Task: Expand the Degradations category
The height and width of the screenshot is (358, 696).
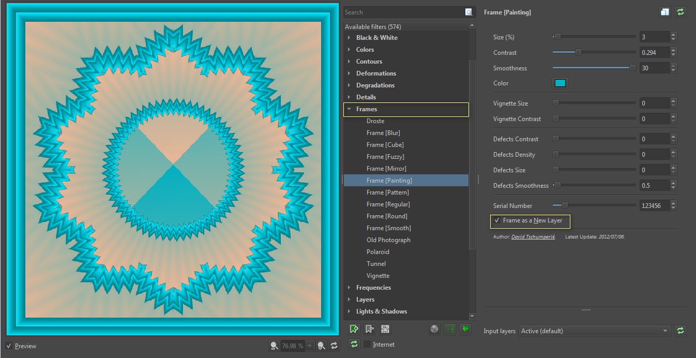Action: tap(349, 85)
